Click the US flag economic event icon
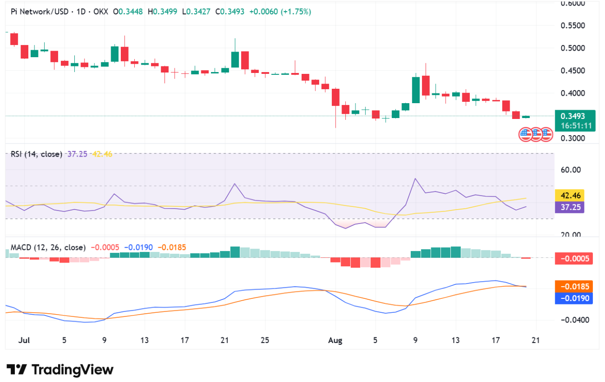The height and width of the screenshot is (382, 605). click(526, 134)
